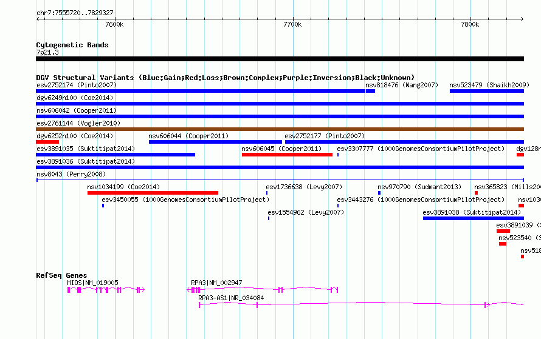Click the small red nsv365823 marker

point(476,193)
